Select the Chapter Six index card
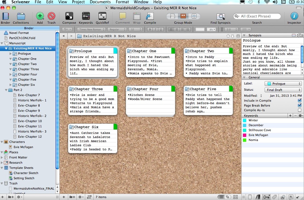Image resolution: width=304 pixels, height=200 pixels. pyautogui.click(x=93, y=138)
